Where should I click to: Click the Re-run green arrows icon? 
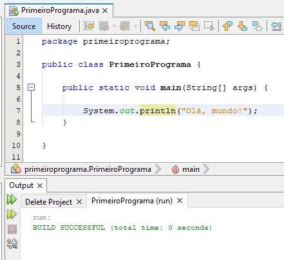(x=12, y=200)
